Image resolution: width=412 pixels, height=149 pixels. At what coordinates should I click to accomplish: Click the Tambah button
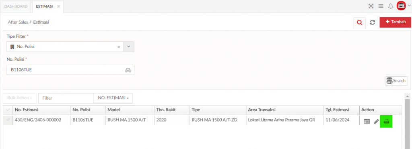pyautogui.click(x=395, y=22)
